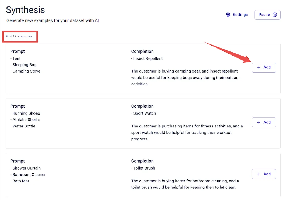Screen dimensions: 282x200
Task: Click the '9 of 12 examples' counter
Action: [x=19, y=36]
